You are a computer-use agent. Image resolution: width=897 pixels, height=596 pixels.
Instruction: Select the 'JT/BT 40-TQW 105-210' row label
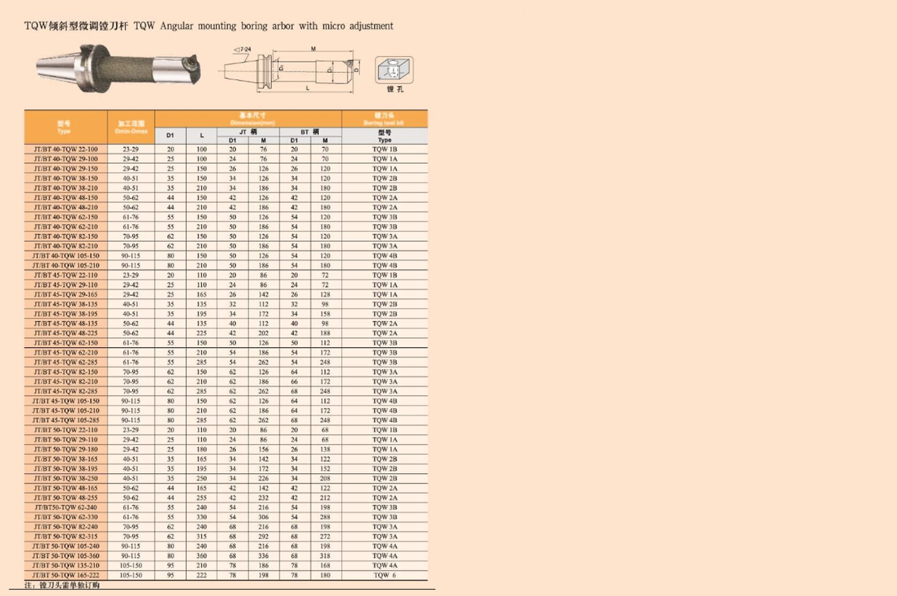(66, 266)
